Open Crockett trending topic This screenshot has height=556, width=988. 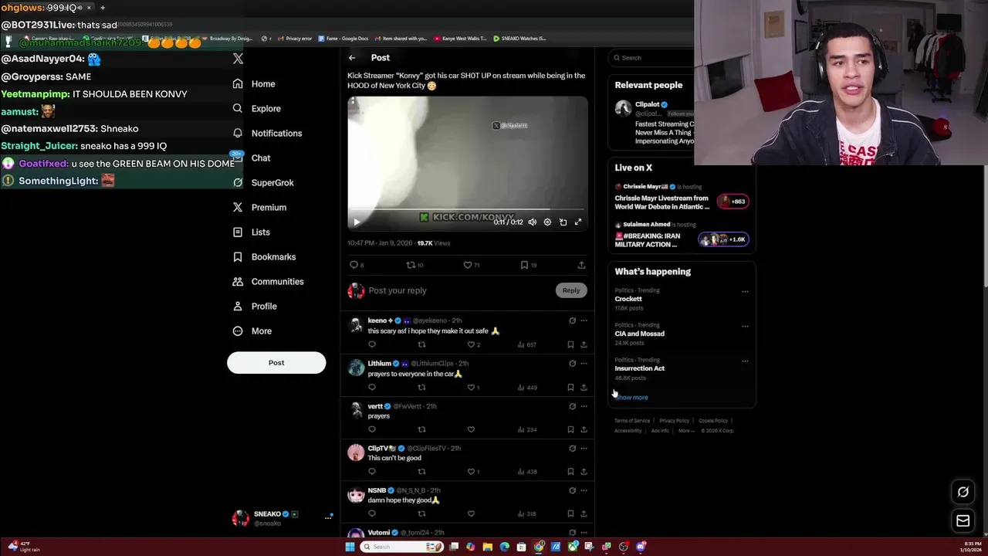(x=628, y=299)
